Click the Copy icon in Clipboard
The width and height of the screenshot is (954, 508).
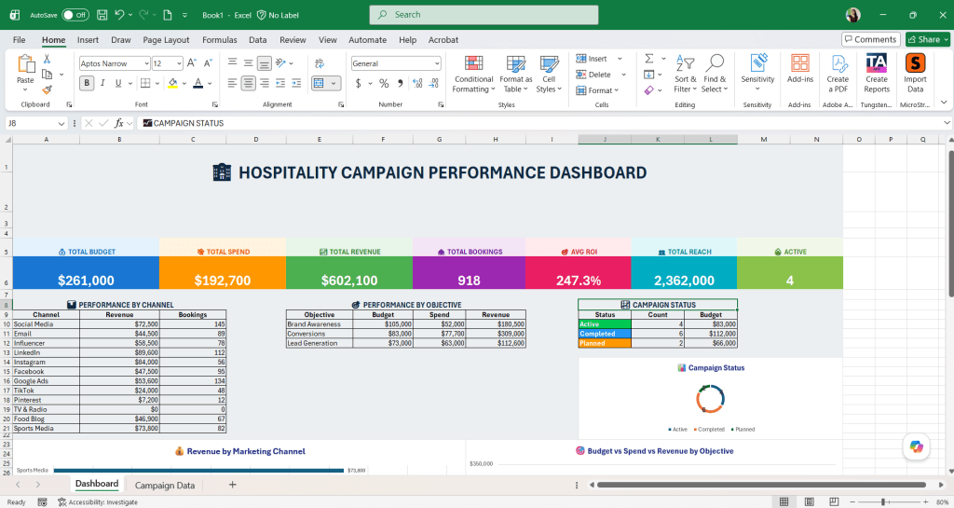coord(47,75)
